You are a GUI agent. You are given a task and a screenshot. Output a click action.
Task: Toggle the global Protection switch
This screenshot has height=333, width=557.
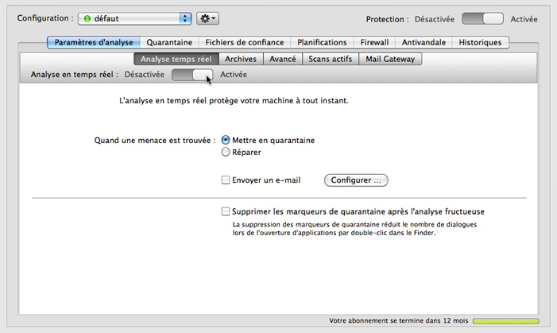point(482,18)
